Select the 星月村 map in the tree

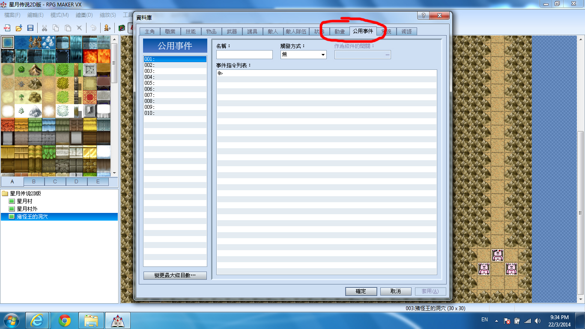point(24,201)
